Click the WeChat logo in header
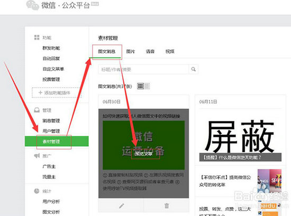The width and height of the screenshot is (291, 216). [32, 5]
